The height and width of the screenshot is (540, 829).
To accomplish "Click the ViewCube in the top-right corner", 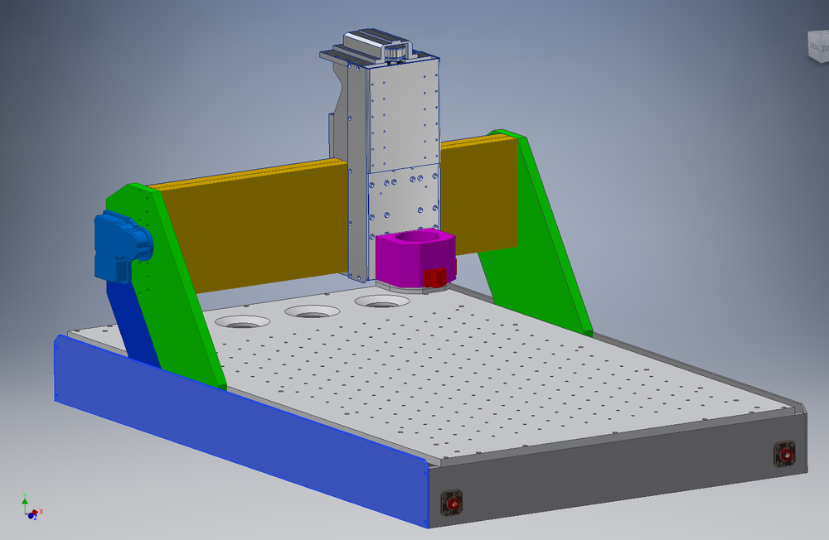I will [x=817, y=46].
